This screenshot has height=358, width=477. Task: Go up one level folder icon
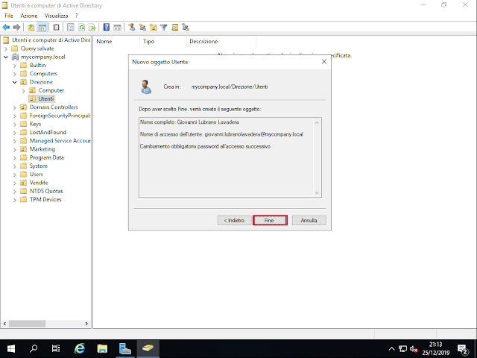(31, 28)
